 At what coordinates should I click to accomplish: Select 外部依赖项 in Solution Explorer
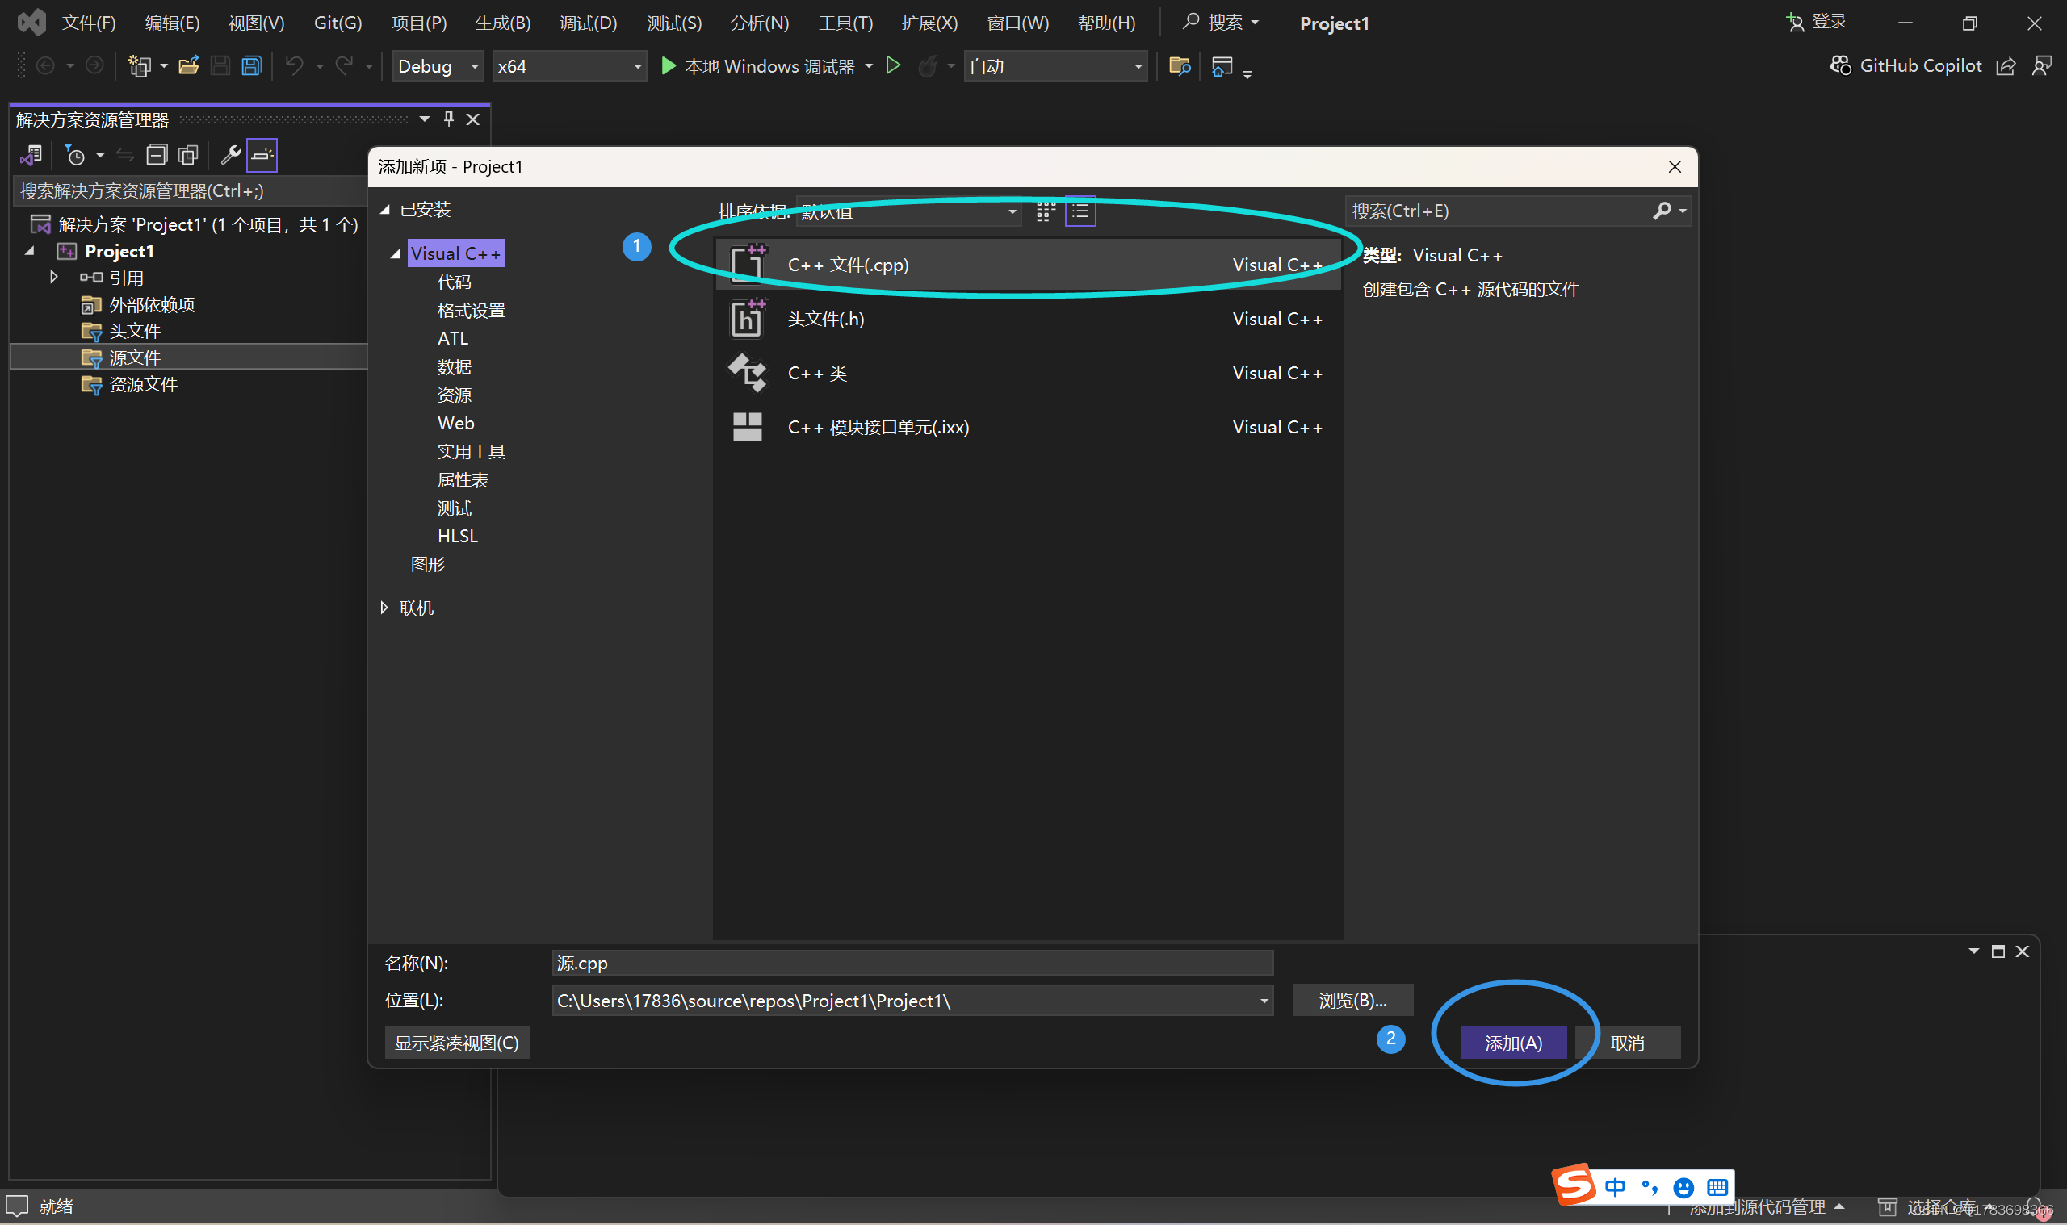coord(152,304)
